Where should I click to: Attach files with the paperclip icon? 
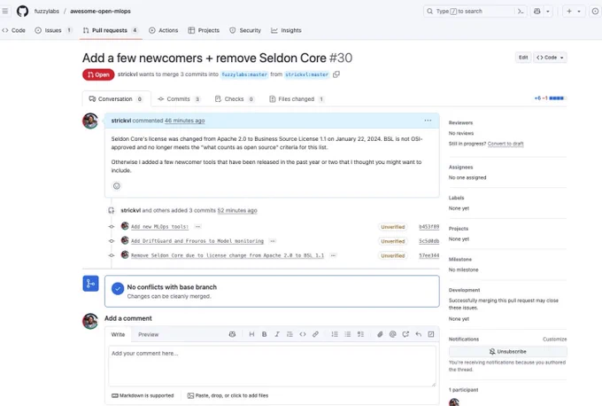[x=380, y=334]
